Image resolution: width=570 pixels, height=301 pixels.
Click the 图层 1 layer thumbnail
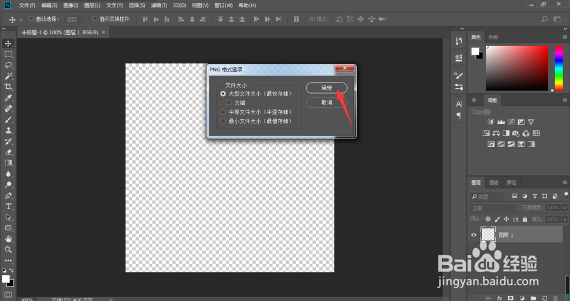[488, 234]
